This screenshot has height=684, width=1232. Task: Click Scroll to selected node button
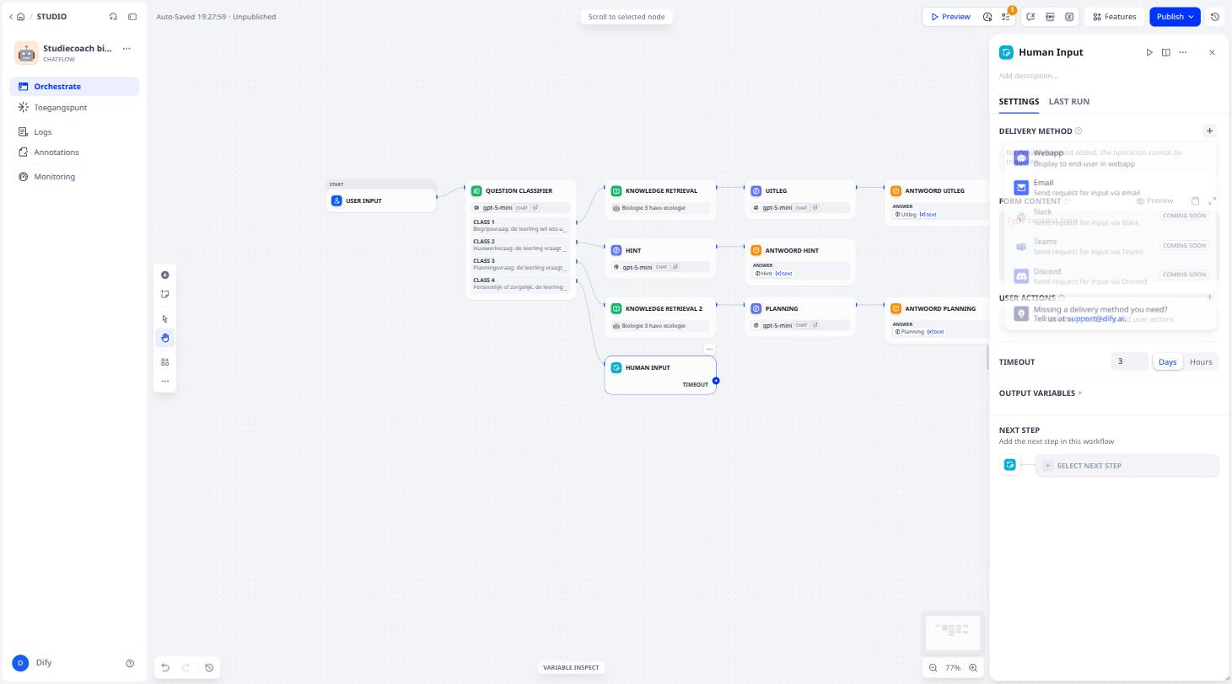tap(627, 17)
